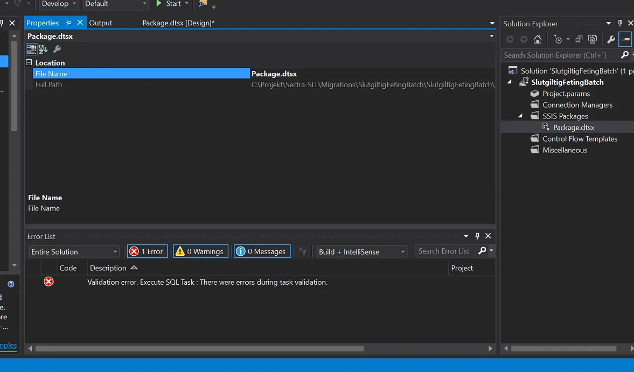Collapse All in Solution Explorer

point(579,39)
